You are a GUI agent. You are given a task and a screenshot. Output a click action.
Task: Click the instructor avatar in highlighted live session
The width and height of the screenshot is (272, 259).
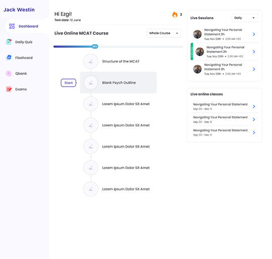(x=199, y=52)
